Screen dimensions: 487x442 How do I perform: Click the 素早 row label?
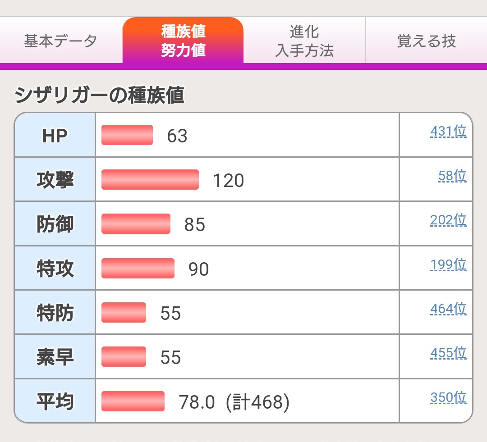(x=55, y=357)
